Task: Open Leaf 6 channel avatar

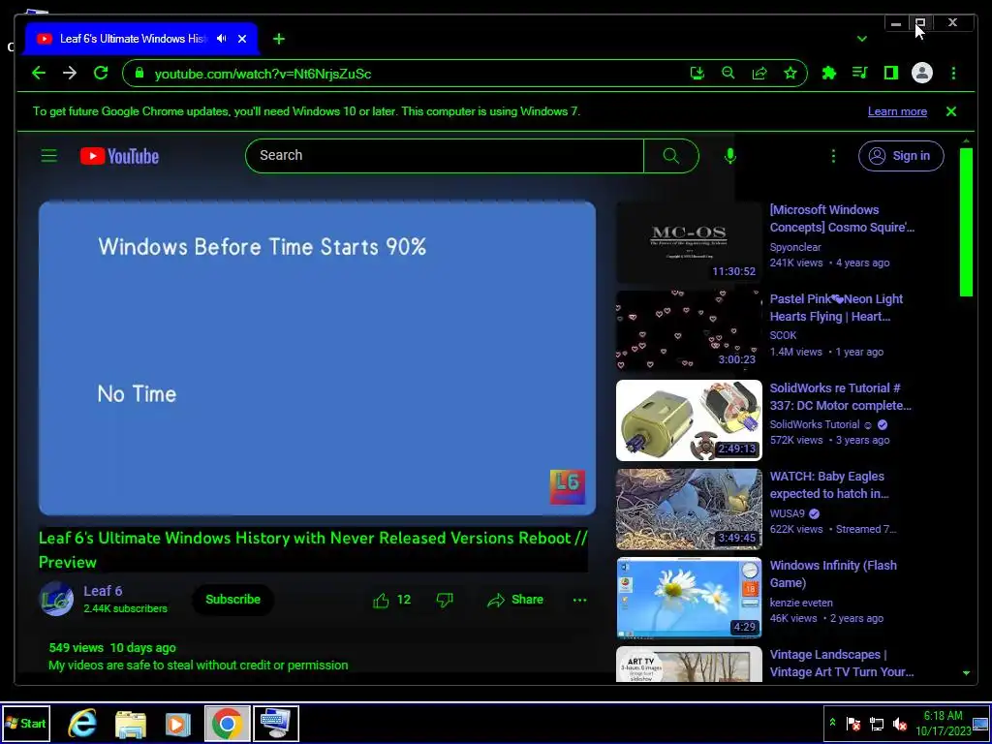Action: point(56,599)
